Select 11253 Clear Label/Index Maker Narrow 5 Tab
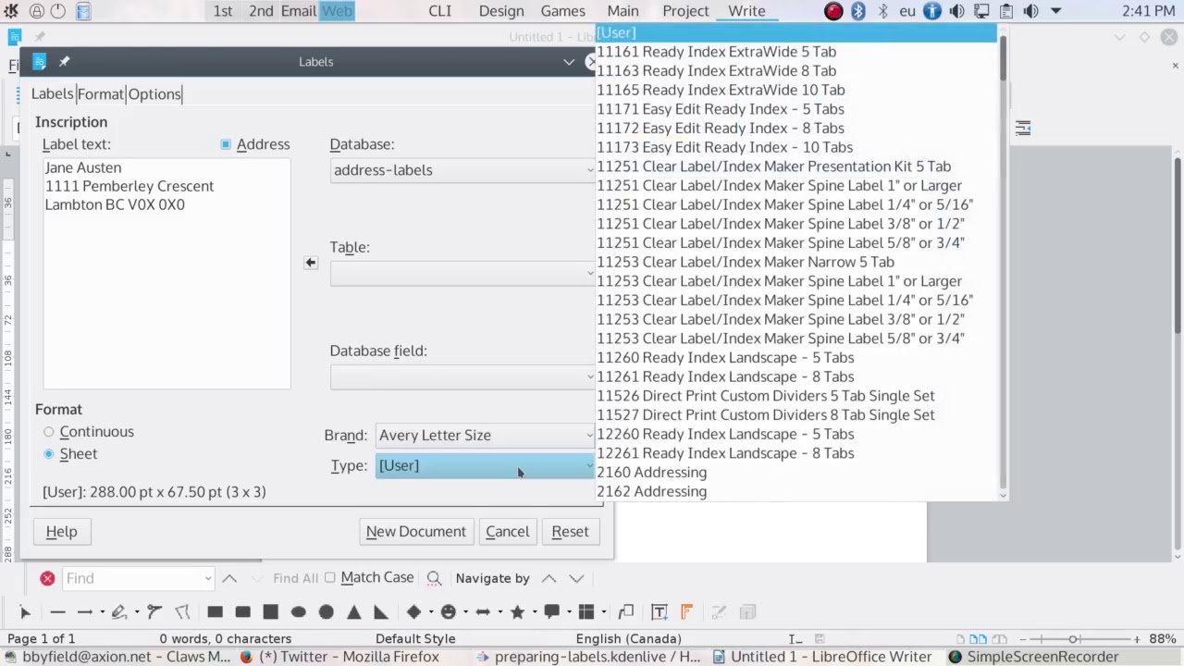The image size is (1184, 666). point(797,262)
